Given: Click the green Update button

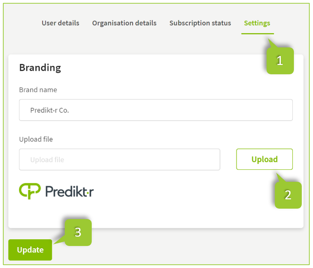Looking at the screenshot, I should pyautogui.click(x=30, y=250).
